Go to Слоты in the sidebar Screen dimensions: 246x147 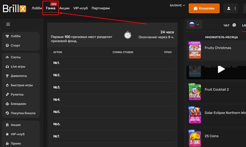point(15,57)
